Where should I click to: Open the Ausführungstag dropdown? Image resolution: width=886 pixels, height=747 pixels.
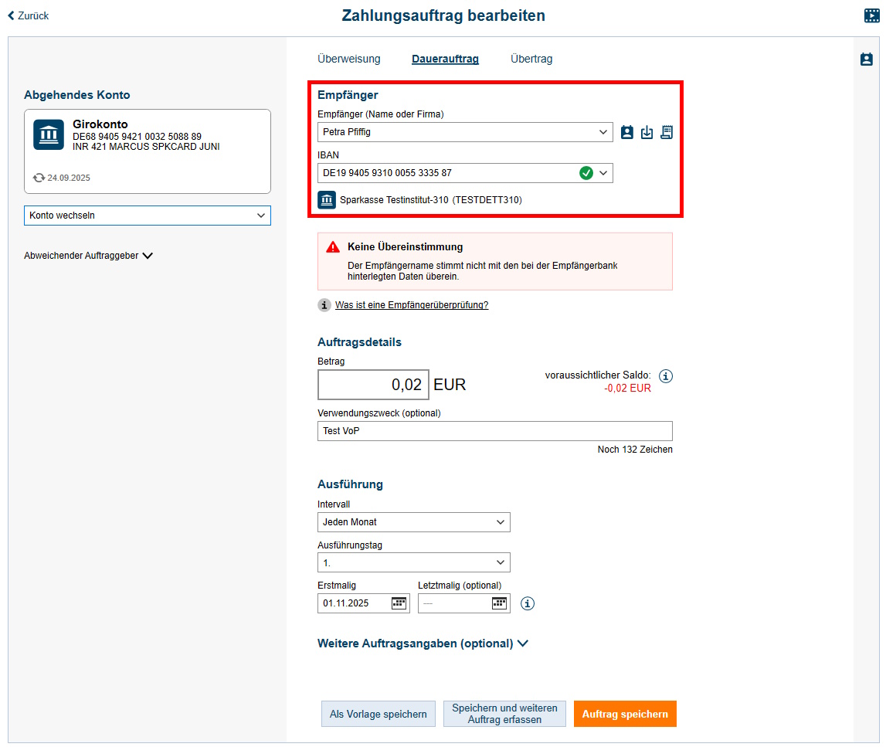coord(413,562)
